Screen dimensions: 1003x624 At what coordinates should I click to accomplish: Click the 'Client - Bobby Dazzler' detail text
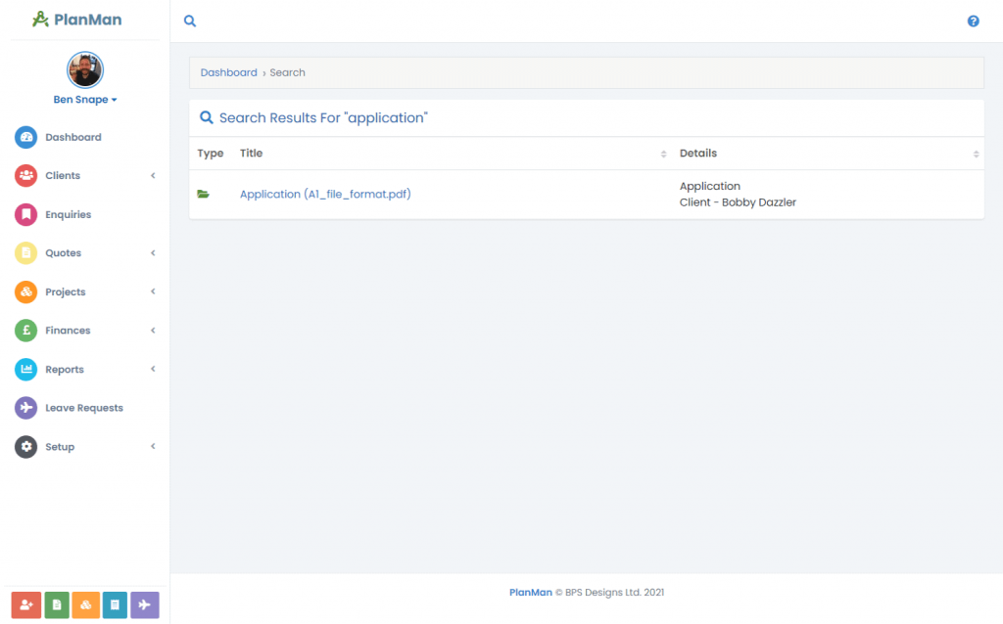(738, 202)
